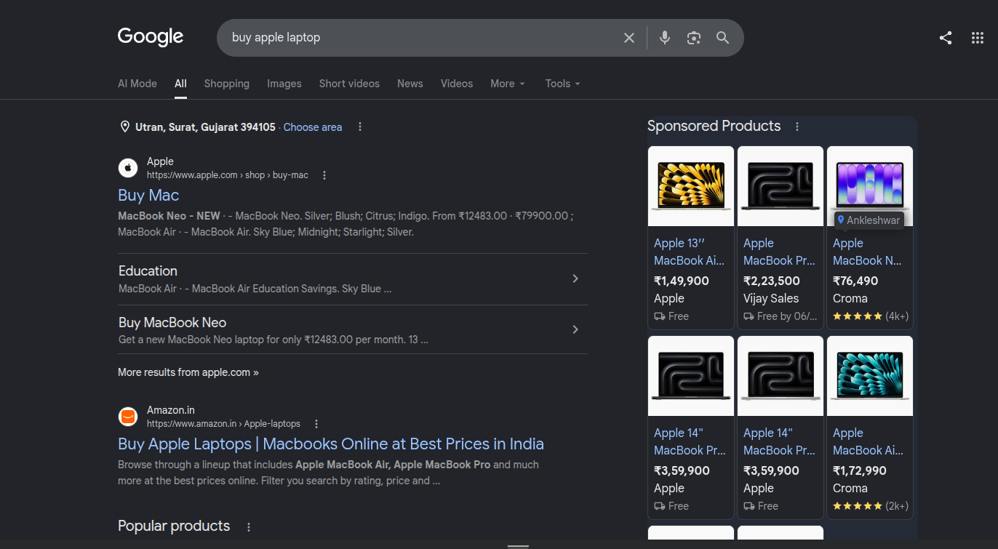Screen dimensions: 998x549
Task: Click the Choose area link
Action: click(x=313, y=127)
